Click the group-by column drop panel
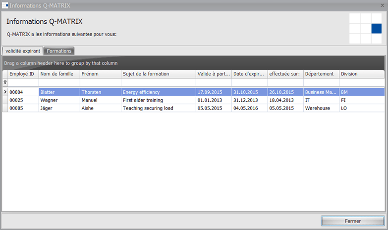The width and height of the screenshot is (388, 230). 193,63
